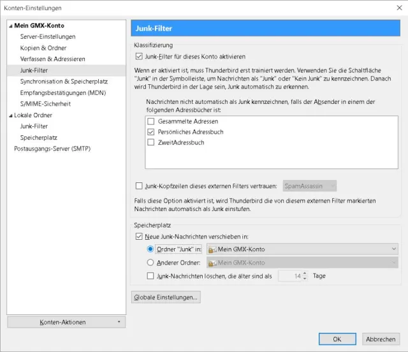This screenshot has height=352, width=408.
Task: Decrease the junk deletion days spinner
Action: coord(305,279)
